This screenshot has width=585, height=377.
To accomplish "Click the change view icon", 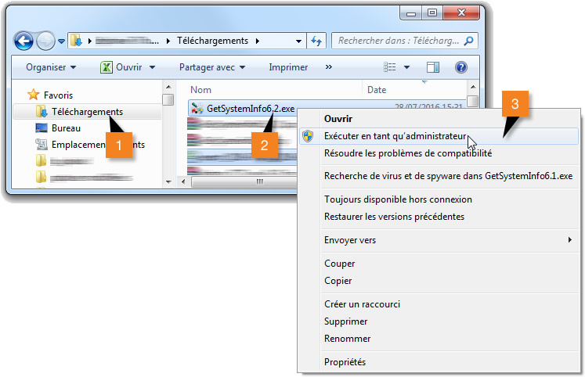I will 391,68.
